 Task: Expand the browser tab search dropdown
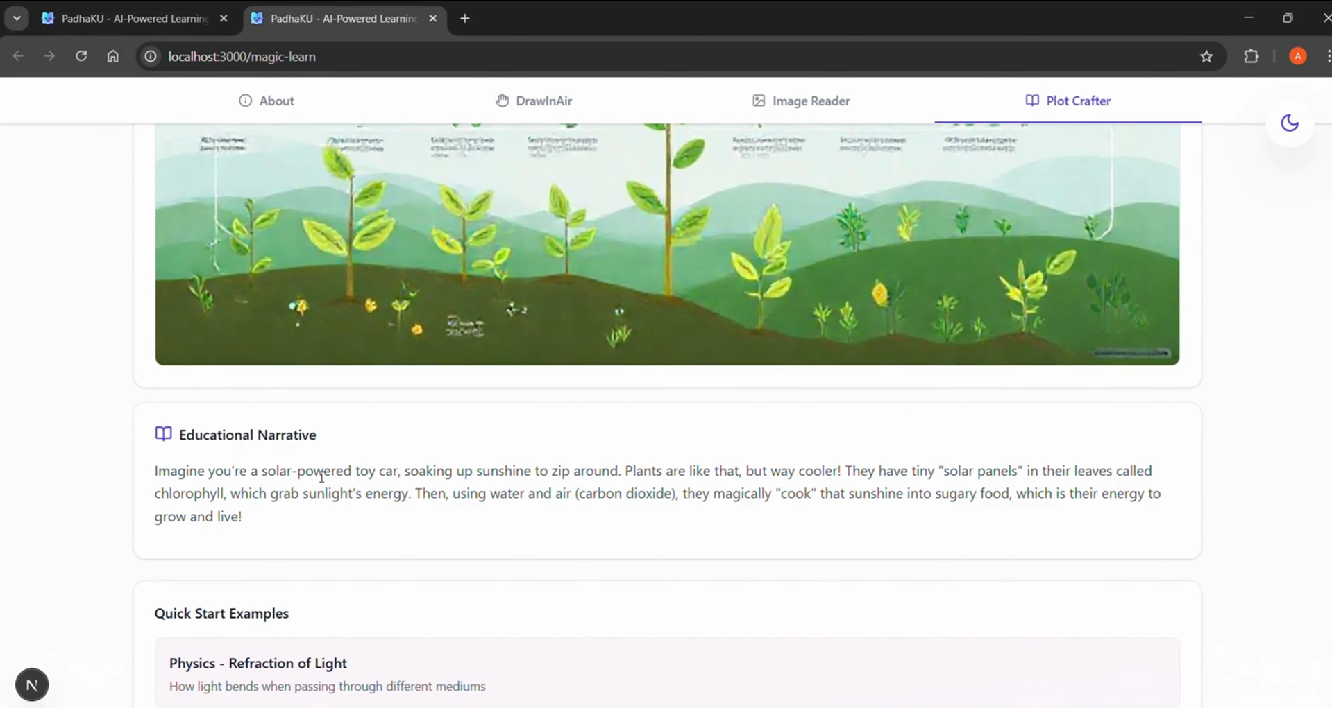click(17, 19)
